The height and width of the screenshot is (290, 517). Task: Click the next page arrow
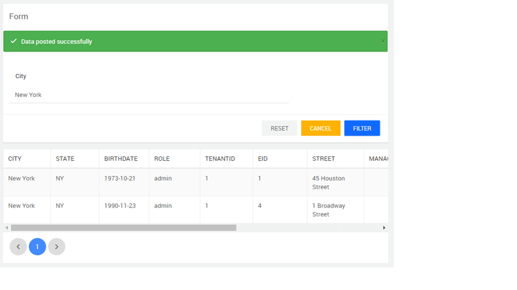click(x=57, y=246)
